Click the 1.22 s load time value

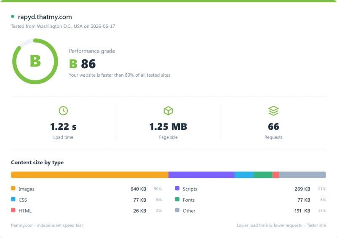pos(63,126)
